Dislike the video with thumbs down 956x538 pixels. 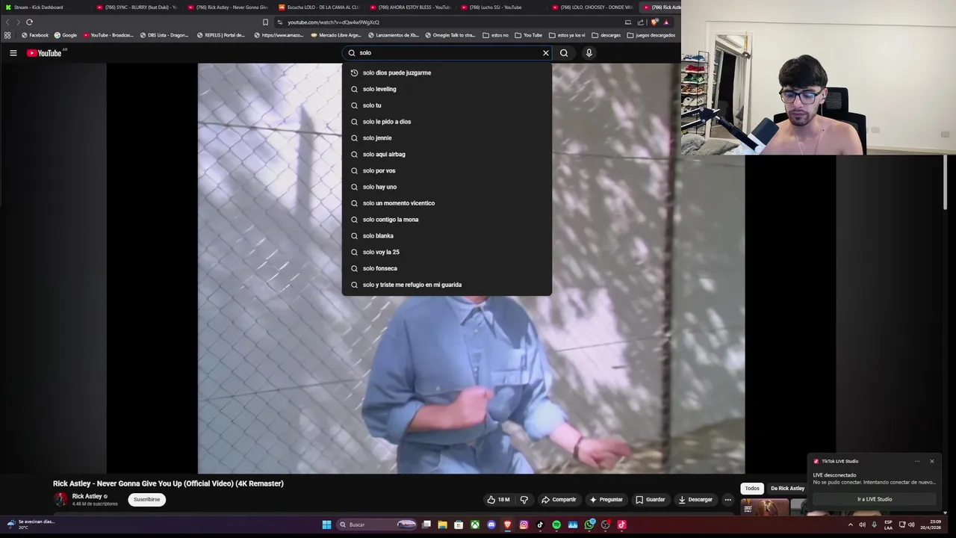pyautogui.click(x=524, y=500)
